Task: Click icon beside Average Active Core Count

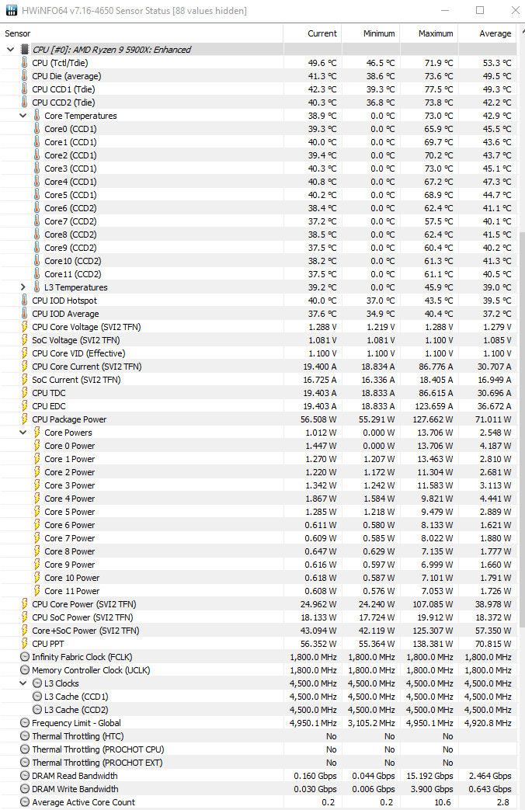Action: (x=24, y=801)
